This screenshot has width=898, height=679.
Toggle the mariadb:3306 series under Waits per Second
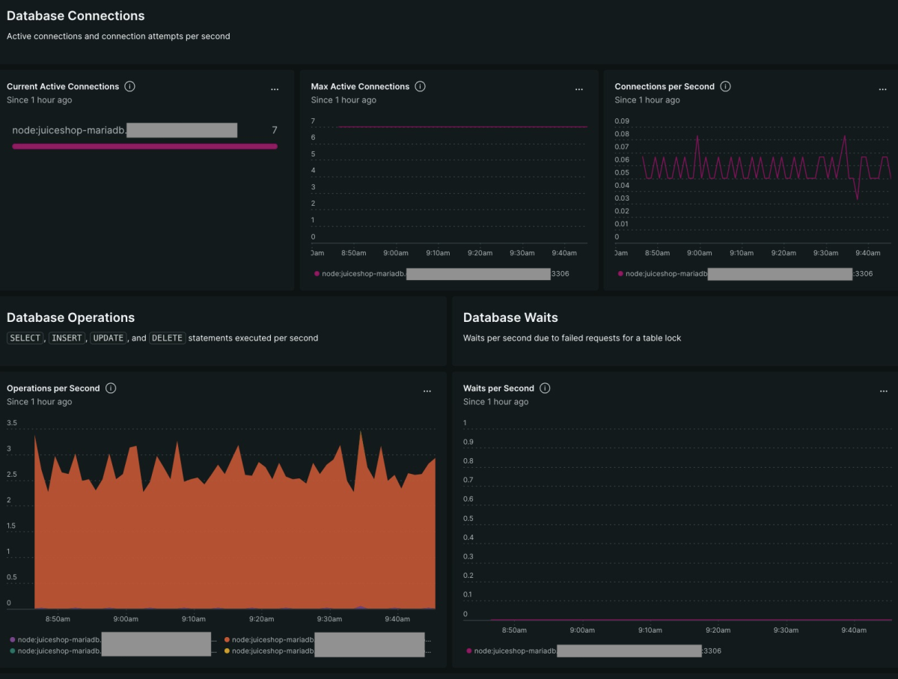point(468,651)
